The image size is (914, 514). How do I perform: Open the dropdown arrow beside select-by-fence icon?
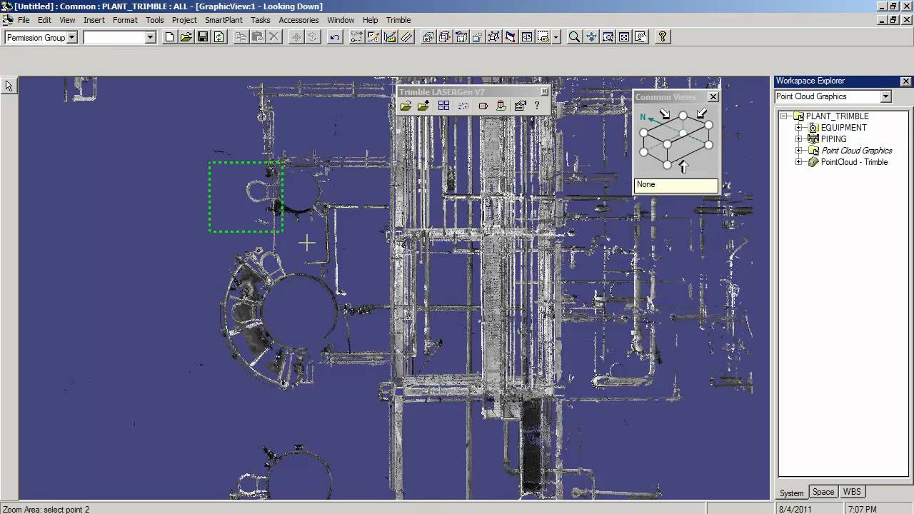click(556, 37)
